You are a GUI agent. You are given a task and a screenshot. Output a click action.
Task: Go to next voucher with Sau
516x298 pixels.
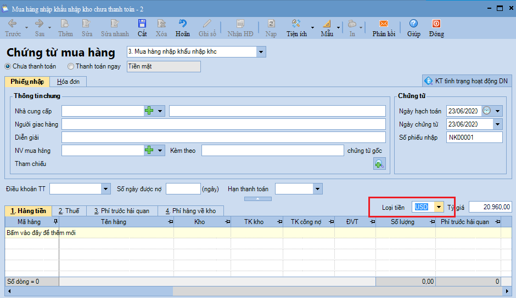[x=40, y=27]
